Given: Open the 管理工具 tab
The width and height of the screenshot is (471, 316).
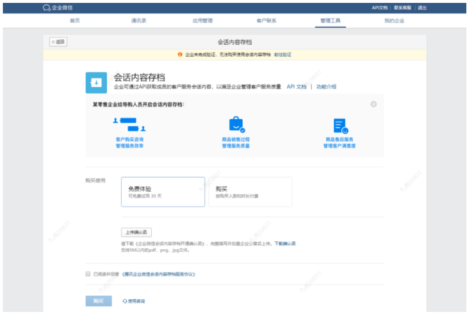Looking at the screenshot, I should [x=330, y=21].
